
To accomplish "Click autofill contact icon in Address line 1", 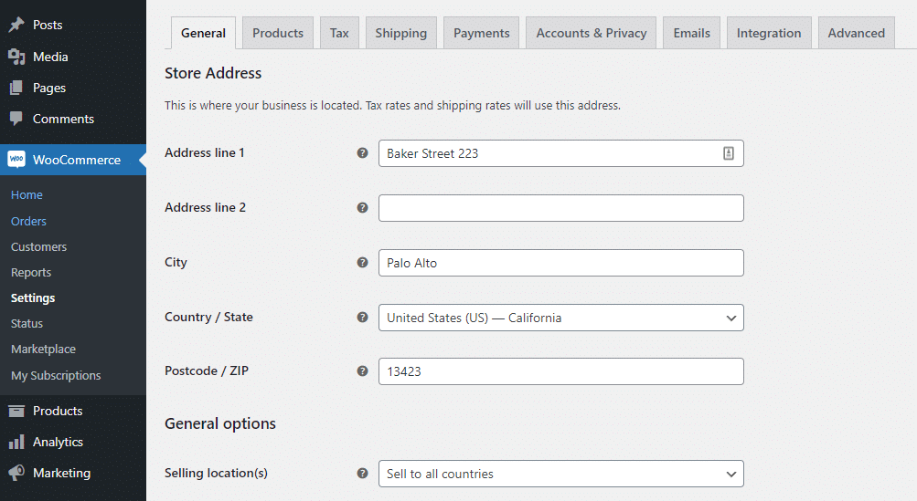I will click(x=729, y=153).
